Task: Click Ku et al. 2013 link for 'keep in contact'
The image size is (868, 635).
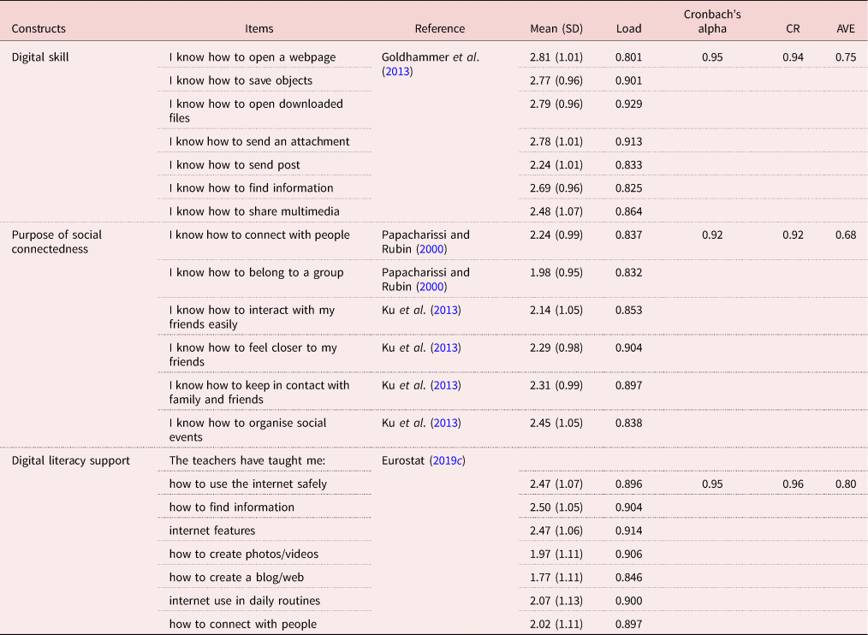Action: coord(445,385)
